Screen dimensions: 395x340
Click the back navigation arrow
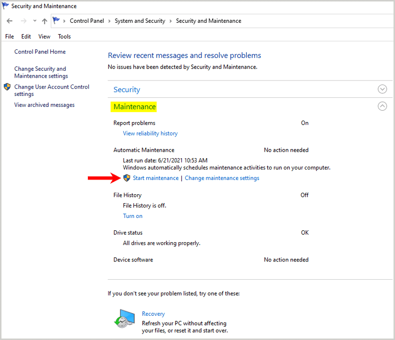pos(9,21)
